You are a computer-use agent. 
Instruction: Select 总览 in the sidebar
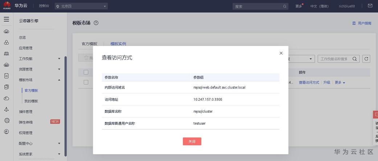coord(22,38)
